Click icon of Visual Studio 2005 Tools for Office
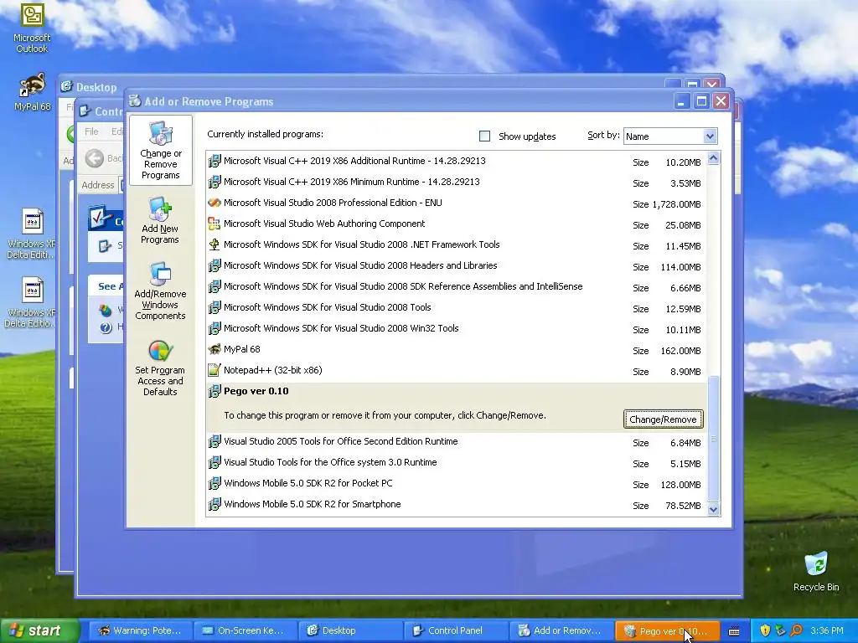Screen dimensions: 858x643 tap(214, 441)
